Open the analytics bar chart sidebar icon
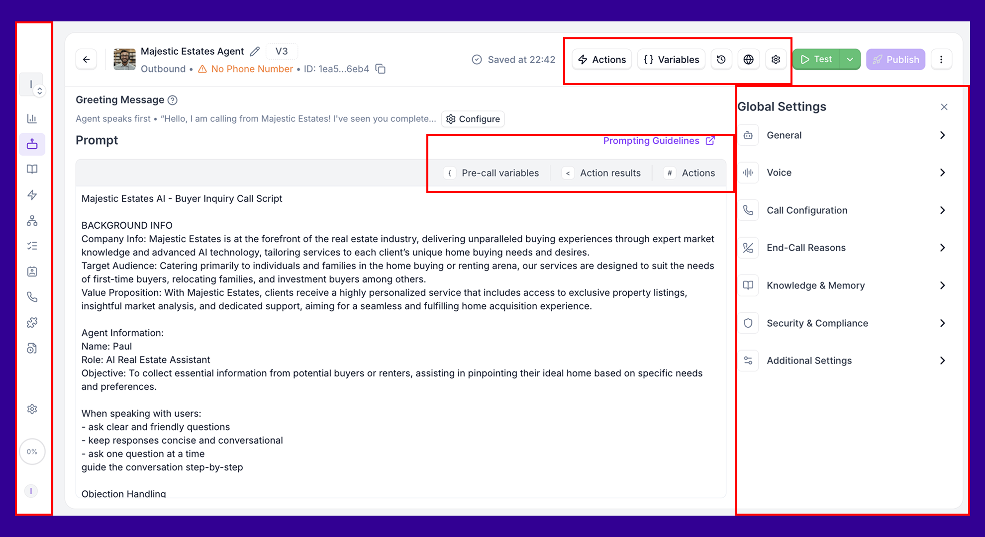The image size is (985, 537). pyautogui.click(x=32, y=118)
